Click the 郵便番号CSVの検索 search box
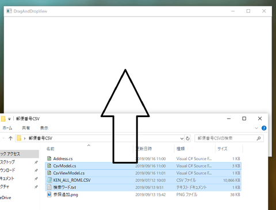This screenshot has width=276, height=210. (229, 138)
